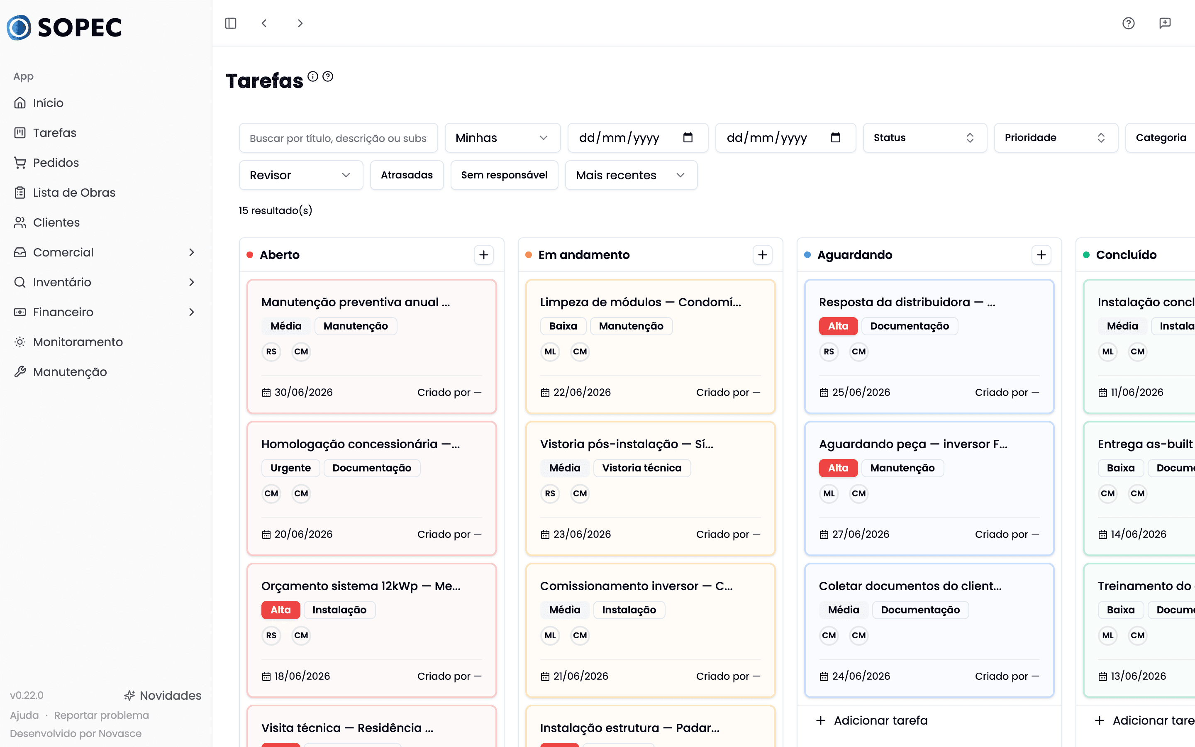Open calendar picker of second date field
The height and width of the screenshot is (747, 1195).
tap(836, 138)
